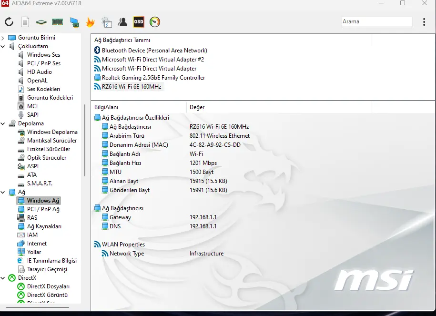Open S.M.A.R.T. tree item
Image resolution: width=436 pixels, height=316 pixels.
[40, 183]
